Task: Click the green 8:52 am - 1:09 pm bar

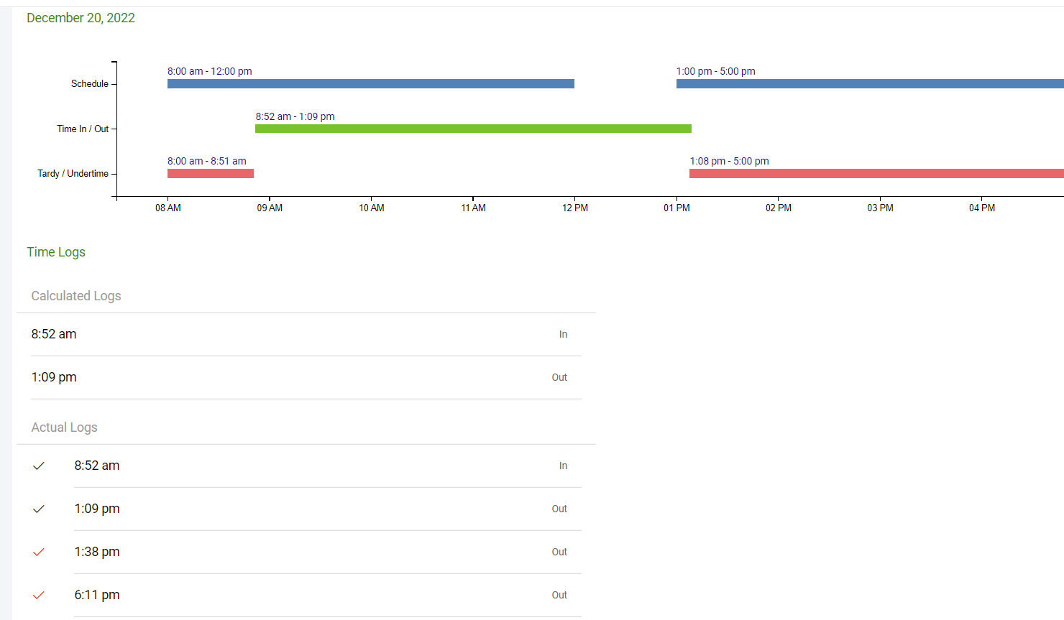Action: click(x=473, y=129)
